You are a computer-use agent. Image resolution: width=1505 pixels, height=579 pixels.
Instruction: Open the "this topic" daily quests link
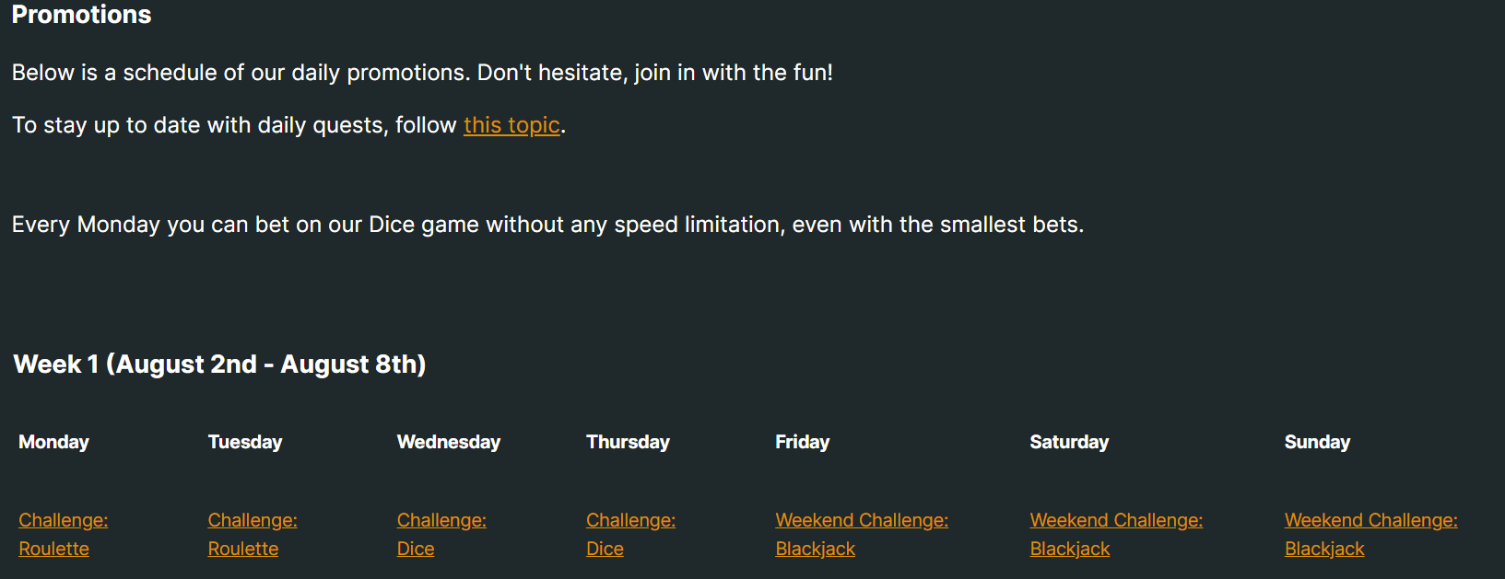(511, 125)
